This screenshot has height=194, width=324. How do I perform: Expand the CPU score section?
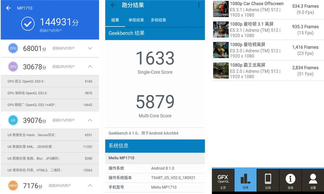pyautogui.click(x=90, y=48)
